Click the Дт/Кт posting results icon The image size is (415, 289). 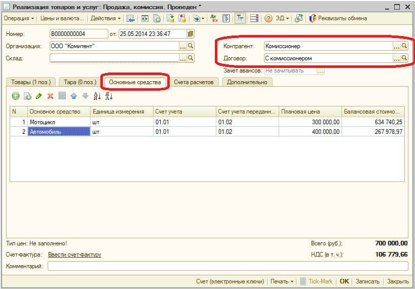point(213,18)
